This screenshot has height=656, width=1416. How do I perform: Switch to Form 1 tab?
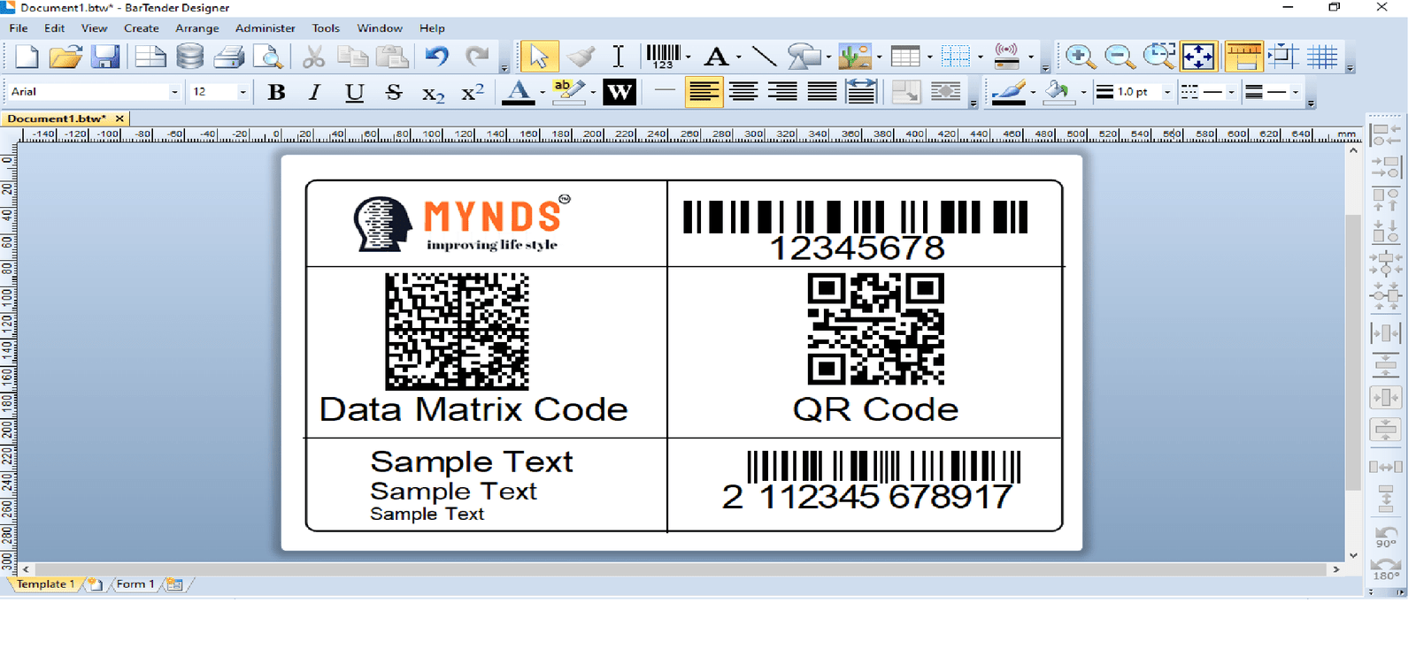135,584
